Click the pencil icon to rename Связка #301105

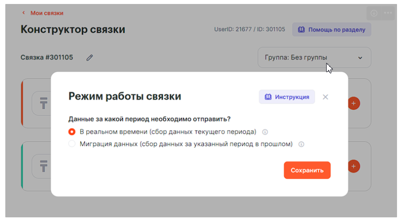point(90,58)
